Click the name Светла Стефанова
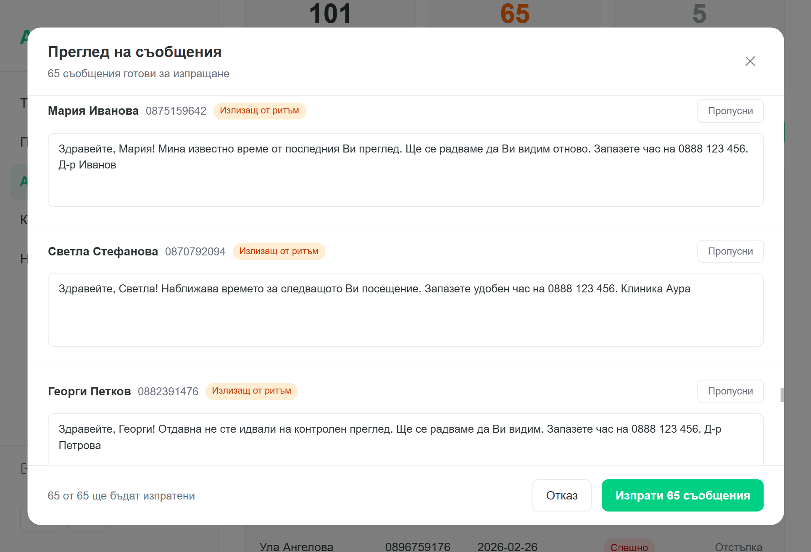The image size is (811, 552). [103, 252]
